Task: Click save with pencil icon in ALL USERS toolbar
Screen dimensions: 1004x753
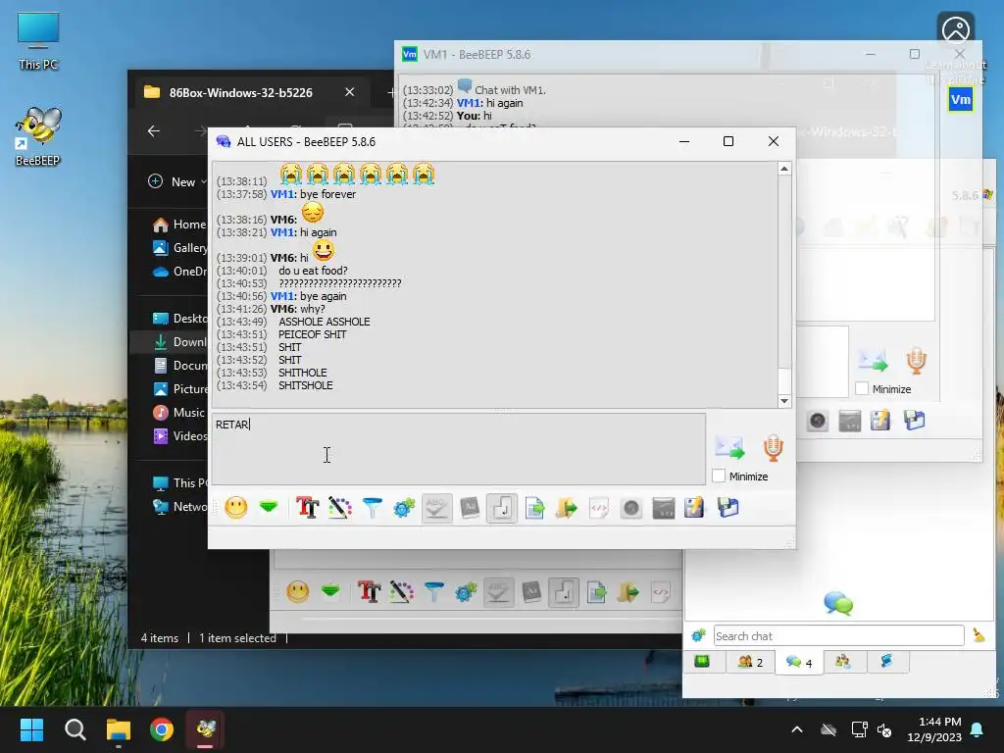Action: tap(694, 509)
